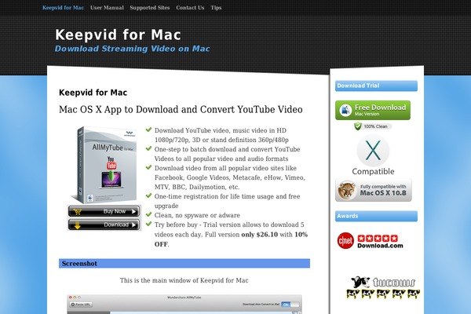Click the shopping cart icon on Buy Now
This screenshot has height=314, width=471.
(x=77, y=211)
